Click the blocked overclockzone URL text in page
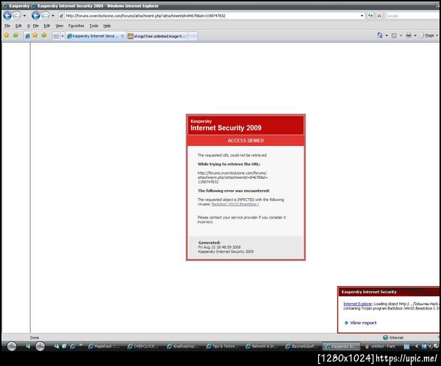Screen dimensions: 441x366 (x=232, y=177)
